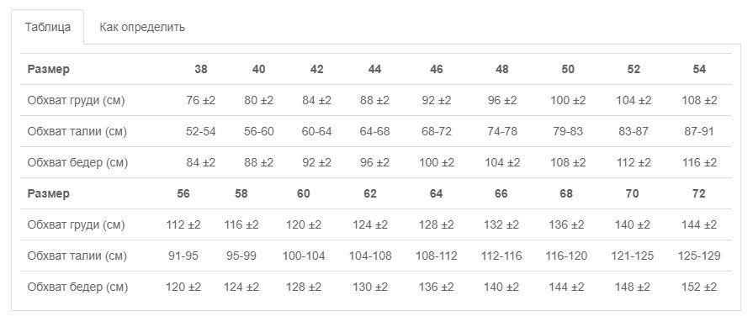Screen dimensions: 753x327
Task: Click hip value 120 ±2
Action: coord(183,287)
